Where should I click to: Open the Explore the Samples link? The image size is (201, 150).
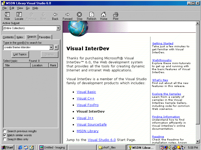pyautogui.click(x=167, y=94)
